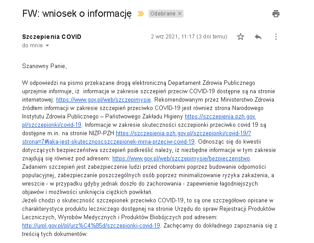Remove the Odebrane label with its X
This screenshot has width=314, height=243.
(x=180, y=14)
